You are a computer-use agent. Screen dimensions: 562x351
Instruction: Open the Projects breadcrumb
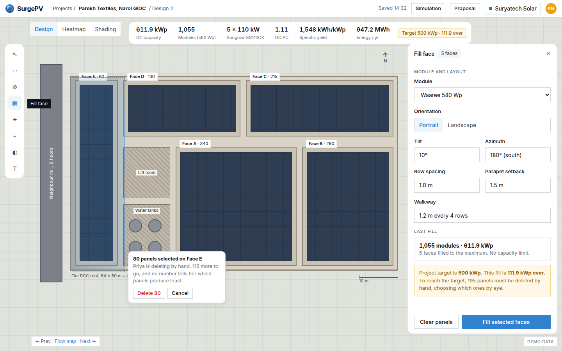click(x=62, y=9)
